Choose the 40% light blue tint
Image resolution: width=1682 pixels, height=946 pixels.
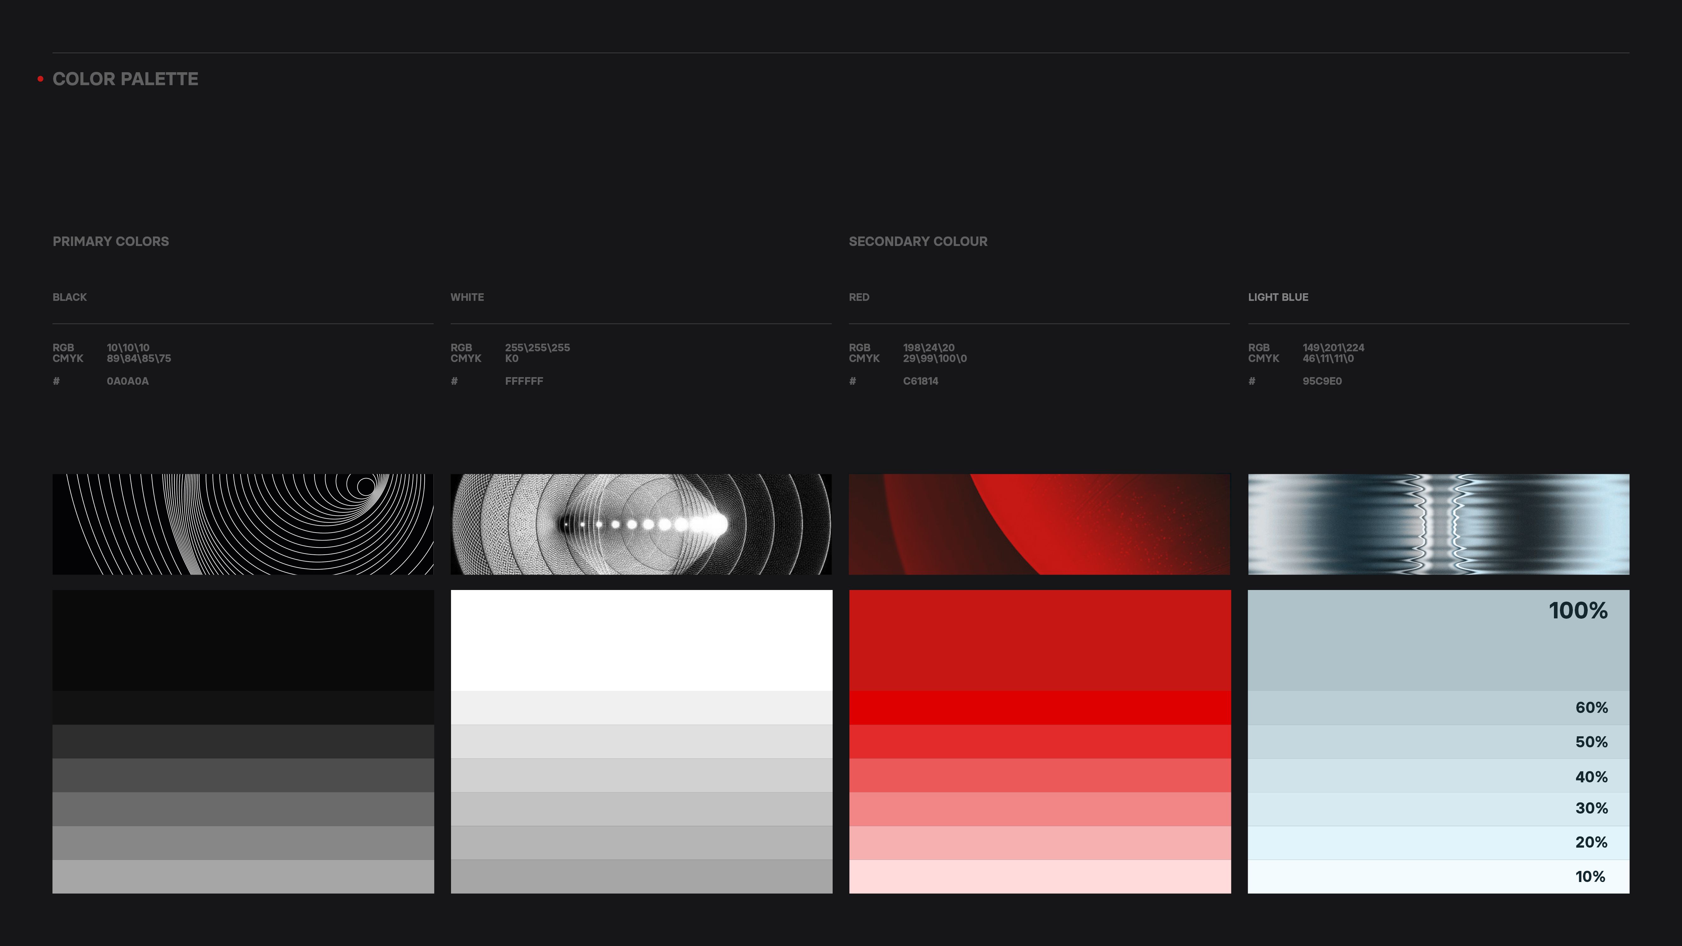click(1438, 776)
